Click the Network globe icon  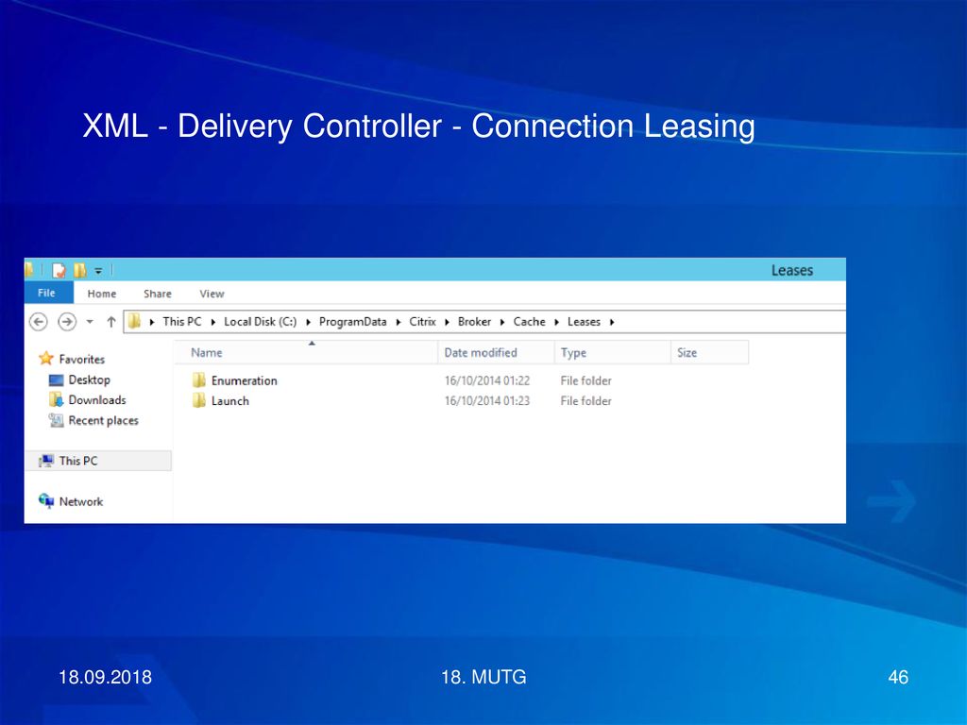pyautogui.click(x=46, y=500)
